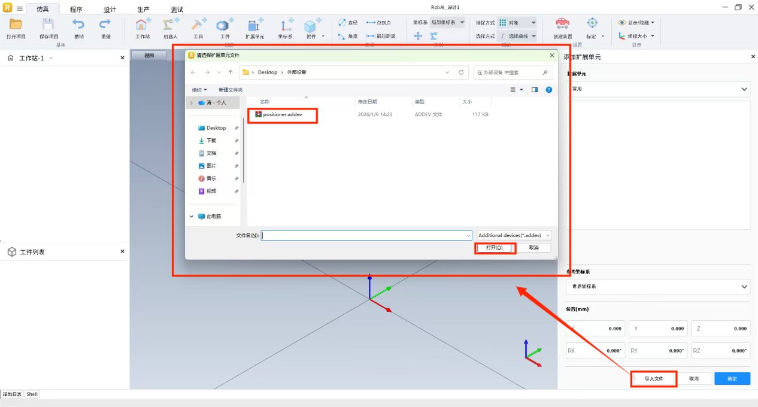Click the 导入文件 import file button
Viewport: 758px width, 407px height.
click(654, 379)
